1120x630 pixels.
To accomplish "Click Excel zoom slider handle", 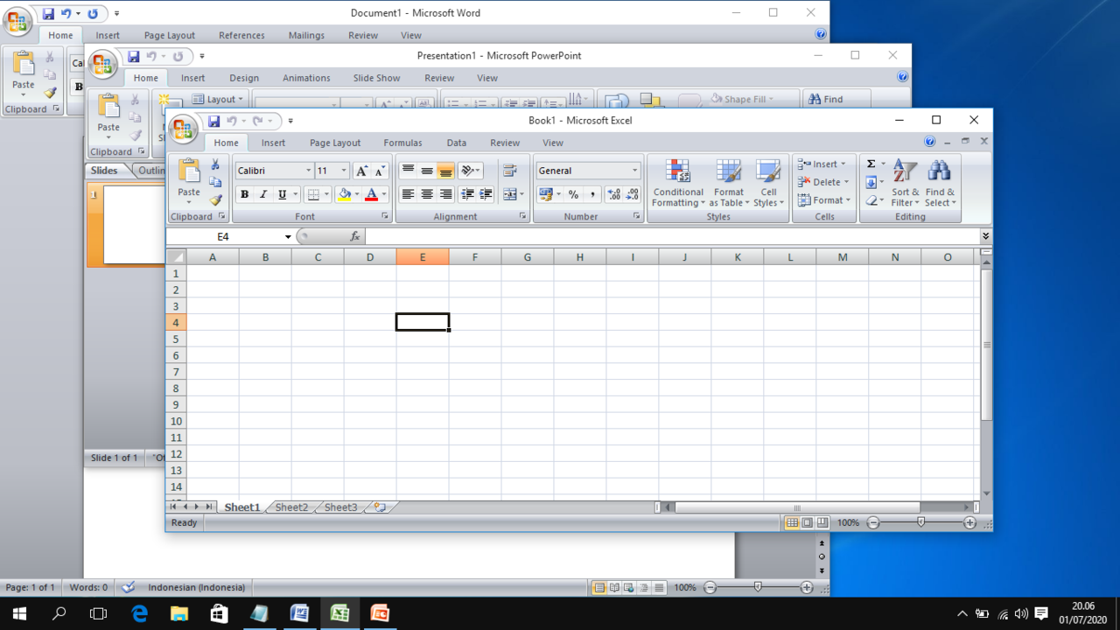I will coord(921,522).
